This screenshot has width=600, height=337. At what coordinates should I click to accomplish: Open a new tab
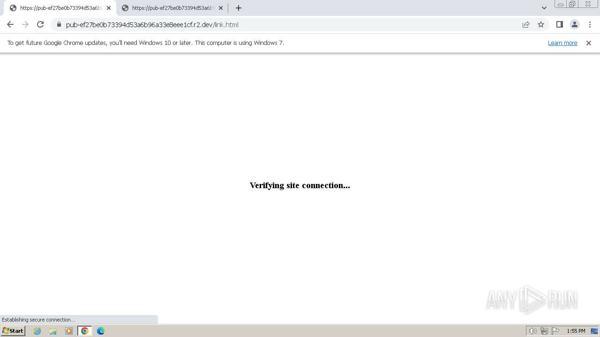coord(239,8)
